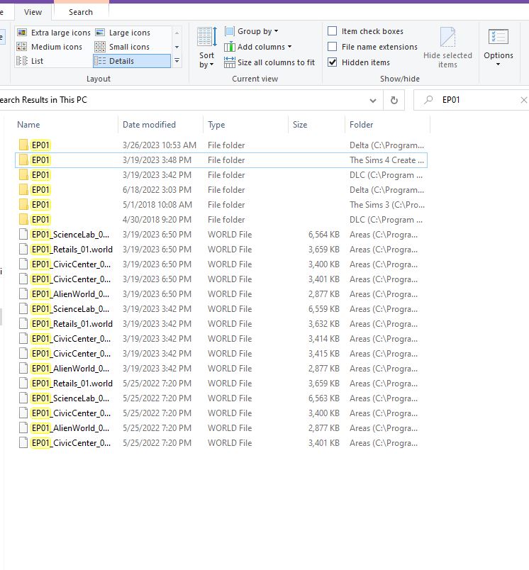Image resolution: width=529 pixels, height=570 pixels.
Task: Select EP01_CivicCenter file sized 3,400 KB from 3/19/2023
Action: 221,264
